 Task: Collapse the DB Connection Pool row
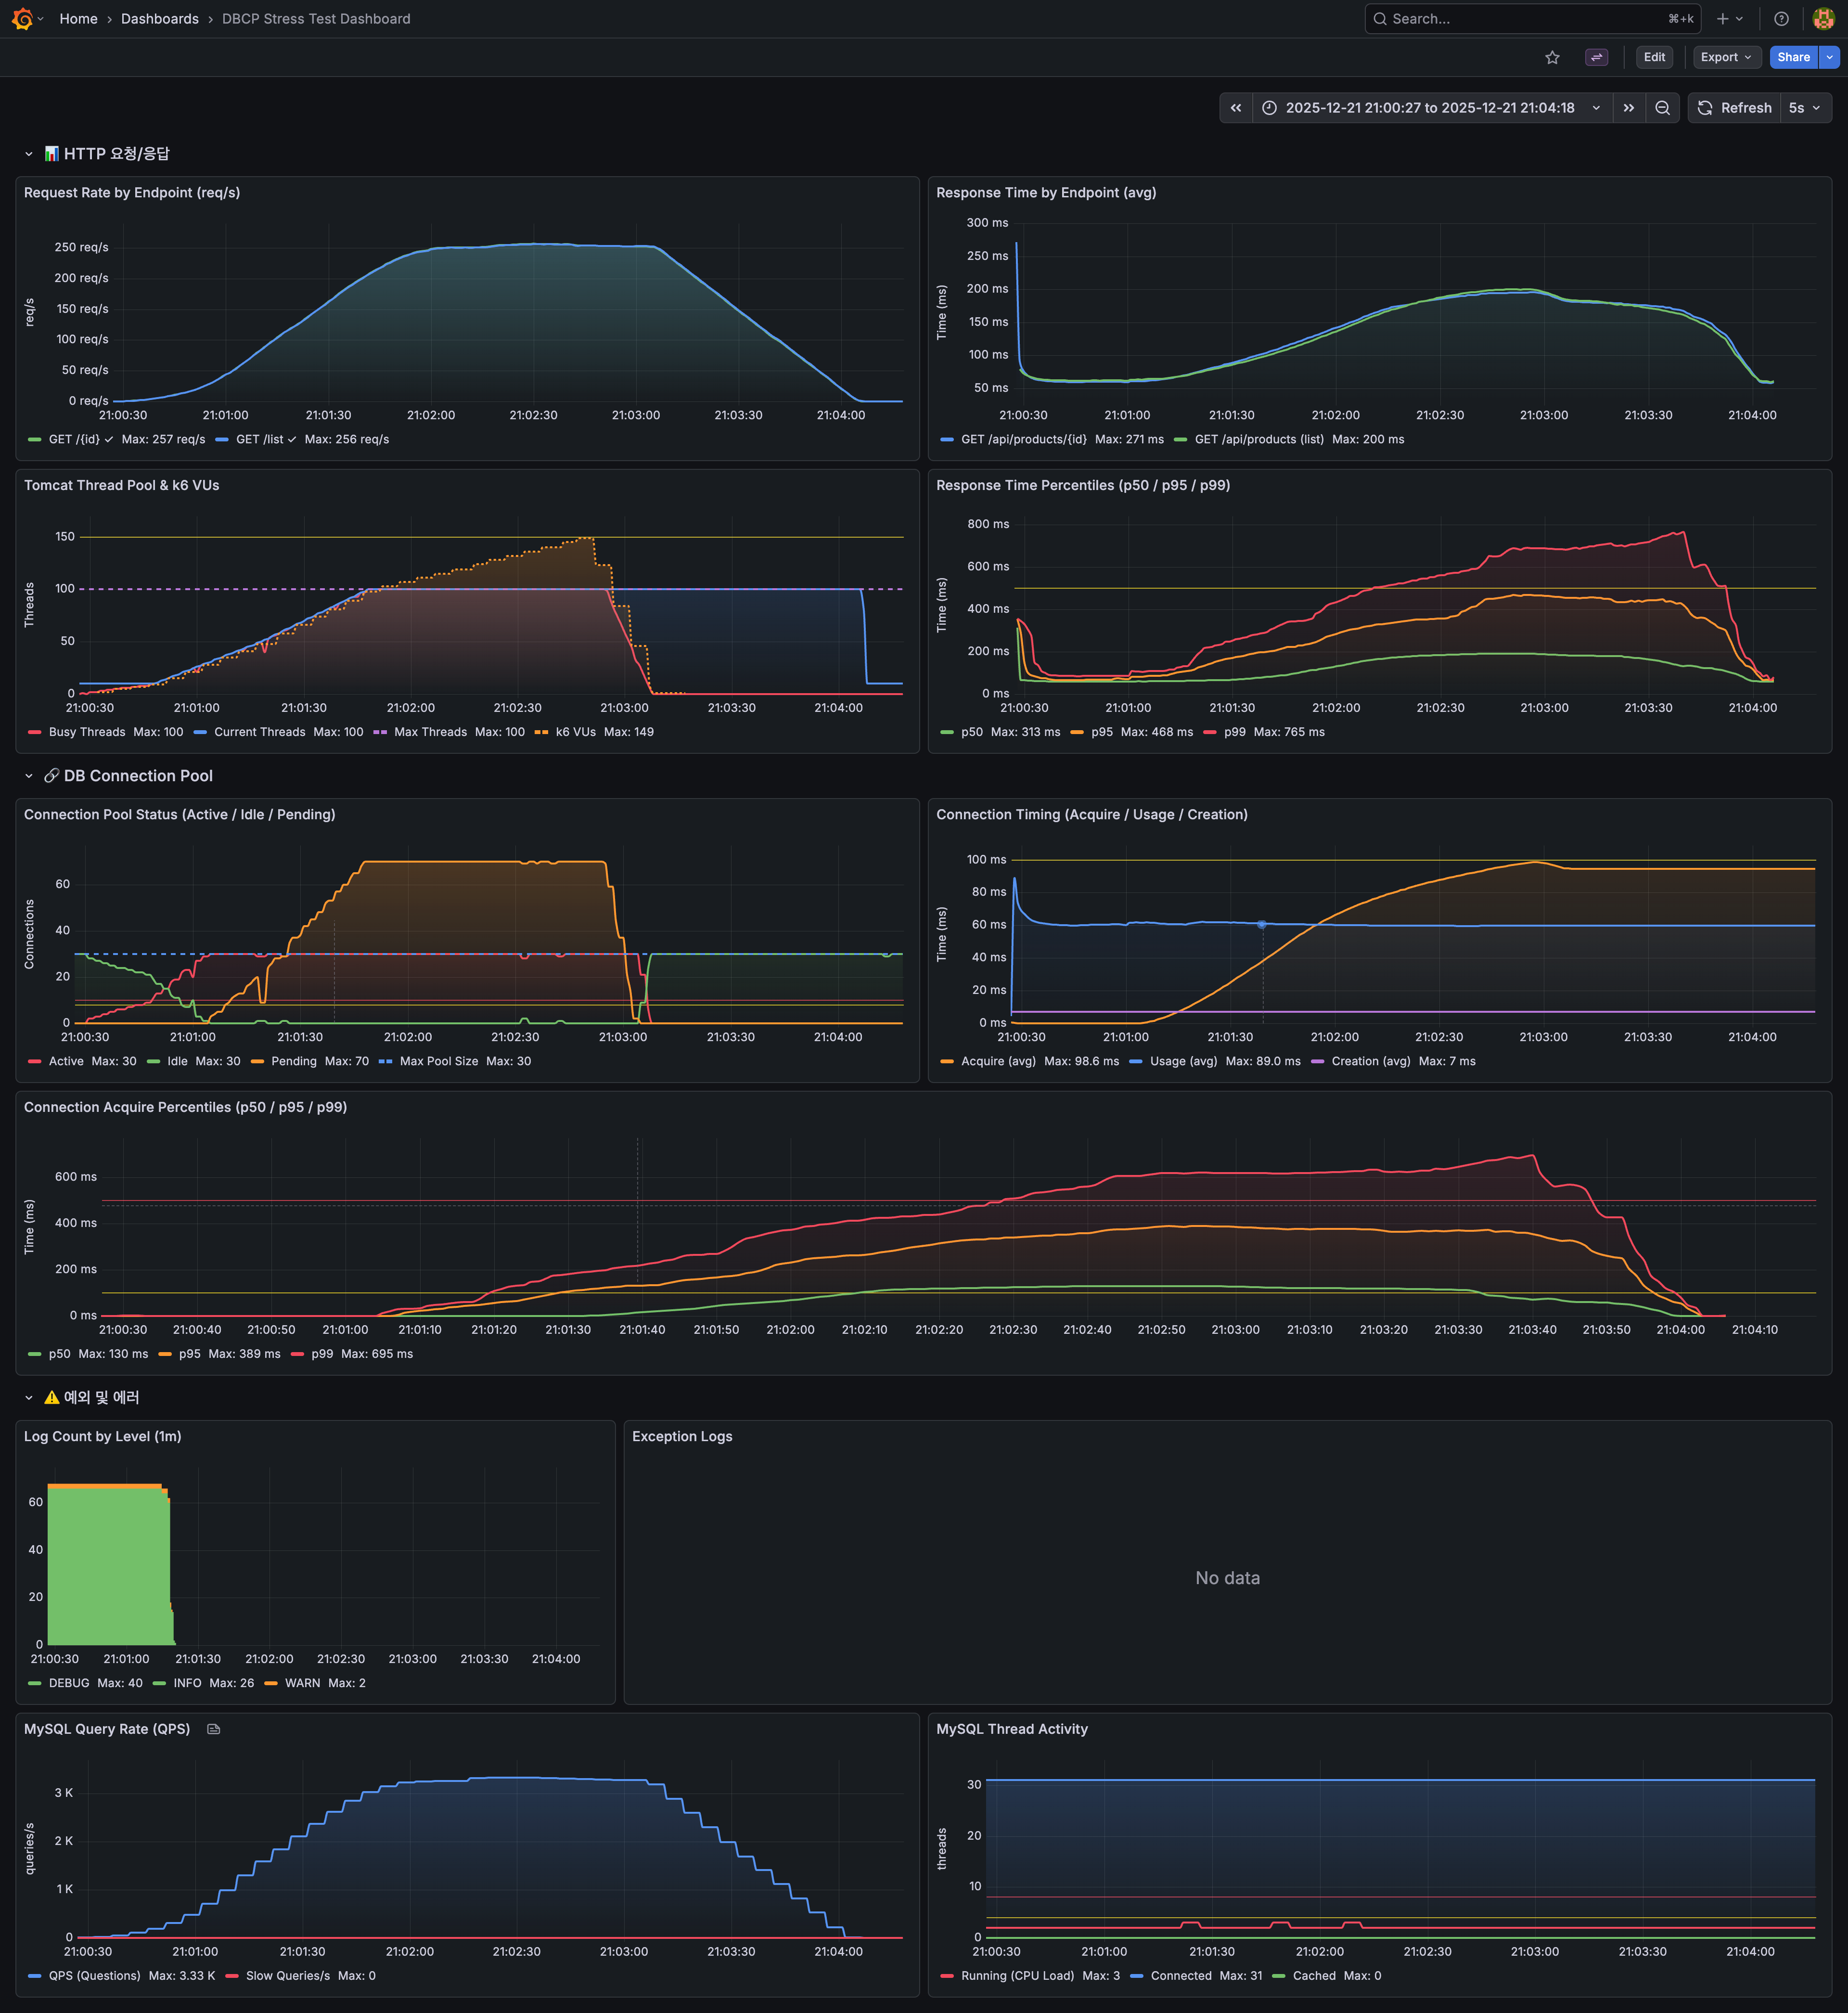tap(29, 776)
